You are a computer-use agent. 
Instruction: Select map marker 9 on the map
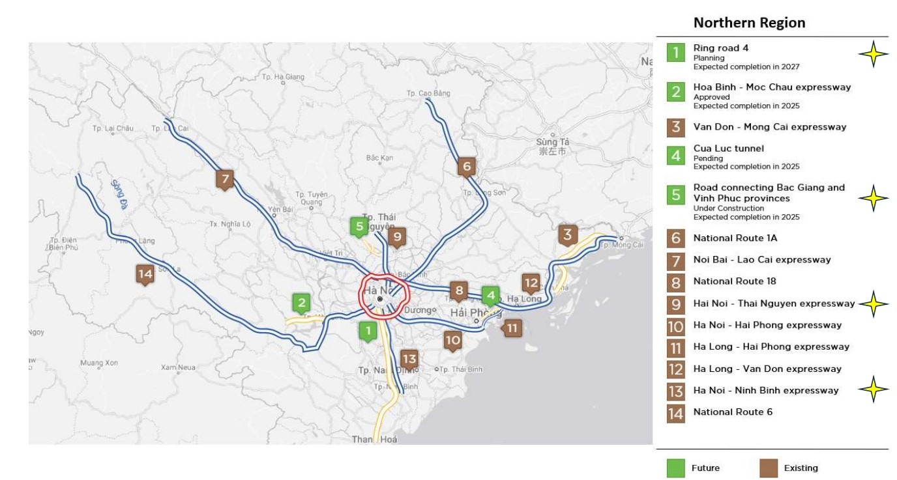click(396, 236)
